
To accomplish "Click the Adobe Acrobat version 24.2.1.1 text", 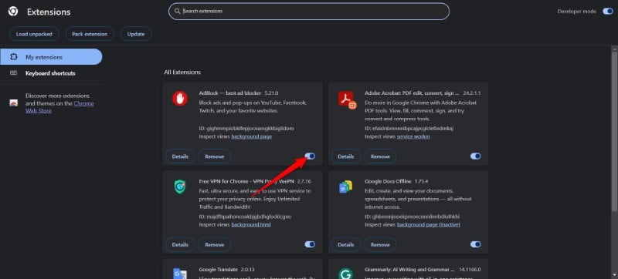I will tap(472, 93).
